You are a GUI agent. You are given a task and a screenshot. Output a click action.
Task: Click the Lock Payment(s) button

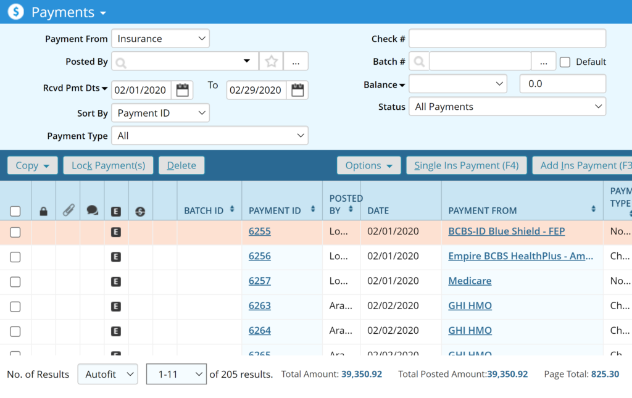(x=108, y=165)
